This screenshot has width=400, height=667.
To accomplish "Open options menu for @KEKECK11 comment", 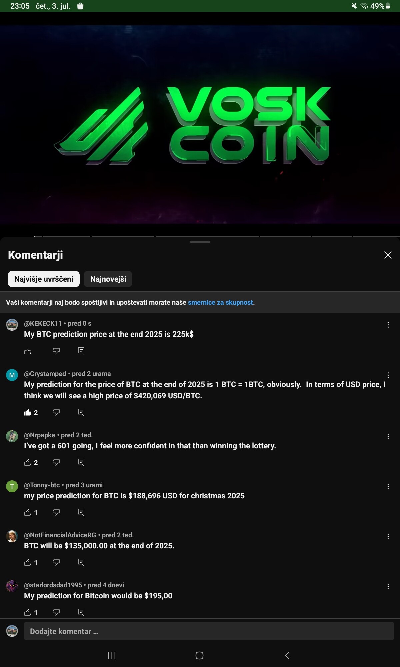I will [x=388, y=325].
